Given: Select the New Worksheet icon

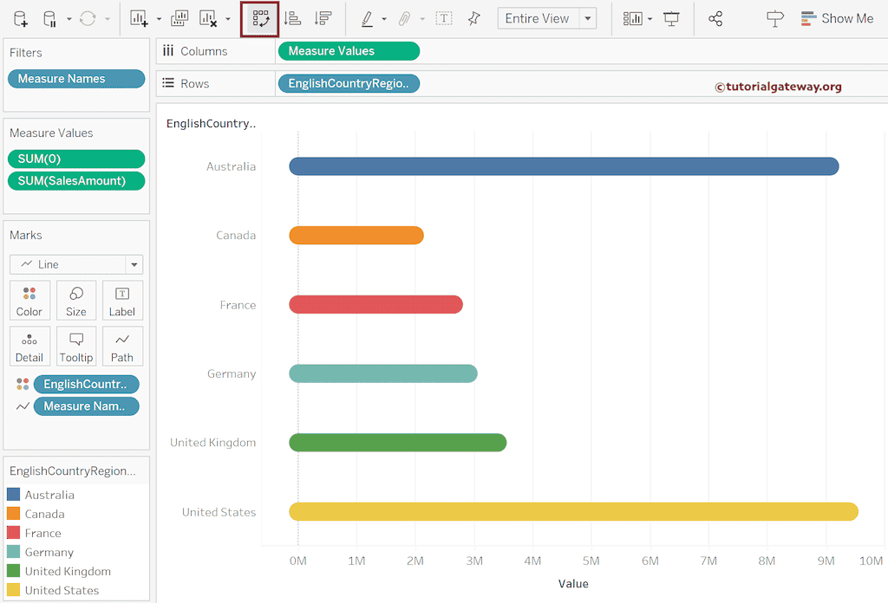Looking at the screenshot, I should (x=138, y=17).
